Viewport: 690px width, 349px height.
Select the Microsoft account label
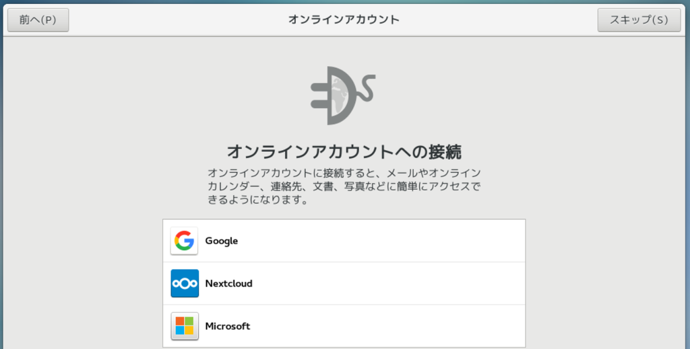(228, 325)
